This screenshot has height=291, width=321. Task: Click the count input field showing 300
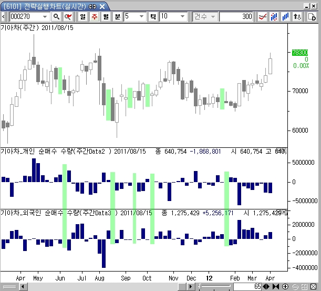pos(236,16)
